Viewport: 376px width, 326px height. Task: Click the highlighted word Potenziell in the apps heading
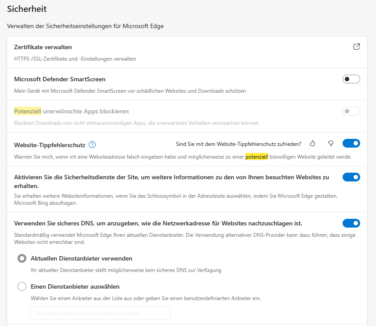[x=28, y=112]
